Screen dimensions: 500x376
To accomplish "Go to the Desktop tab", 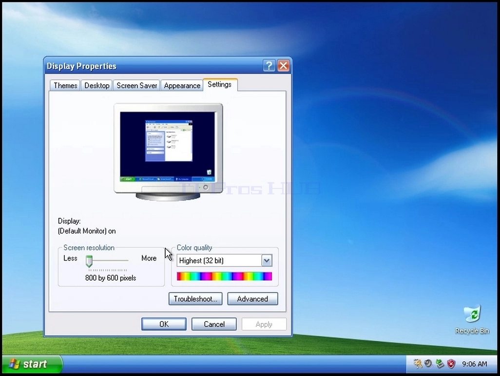I will 96,85.
